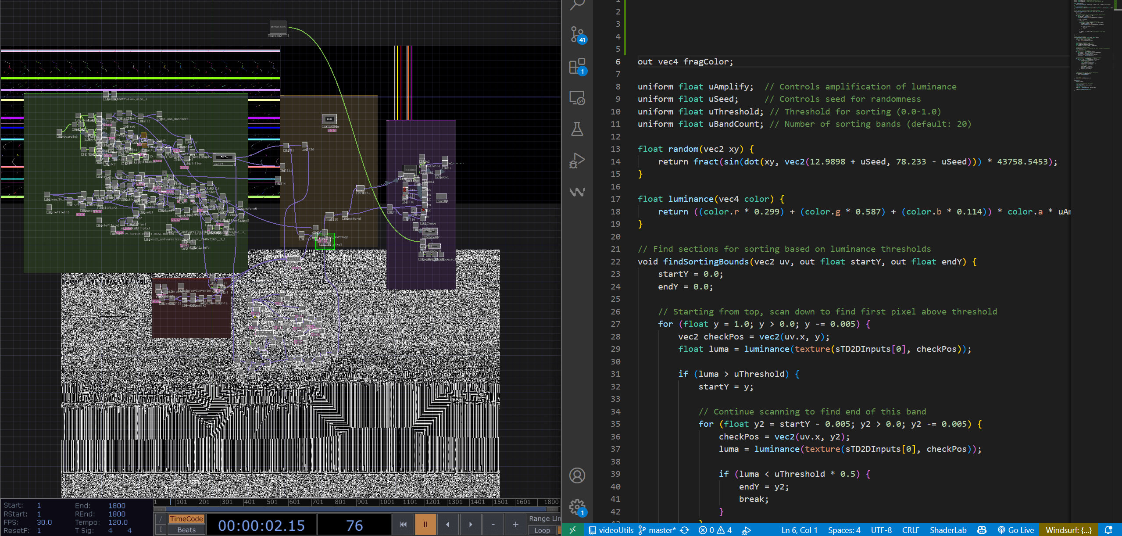This screenshot has width=1122, height=536.
Task: Click the 'uniform float uThreshold' line
Action: 700,111
